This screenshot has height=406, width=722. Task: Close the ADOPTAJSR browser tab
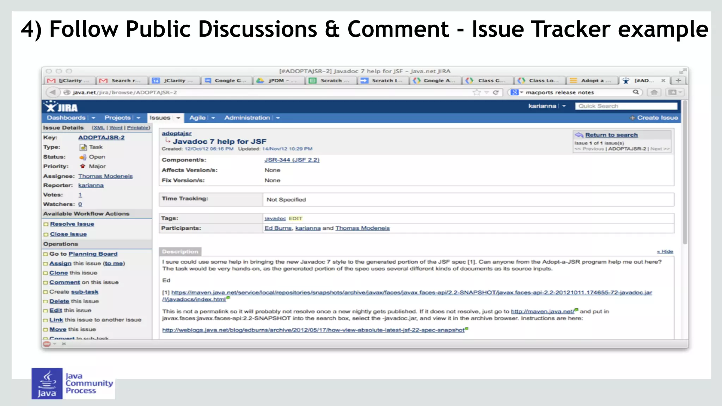pyautogui.click(x=663, y=81)
